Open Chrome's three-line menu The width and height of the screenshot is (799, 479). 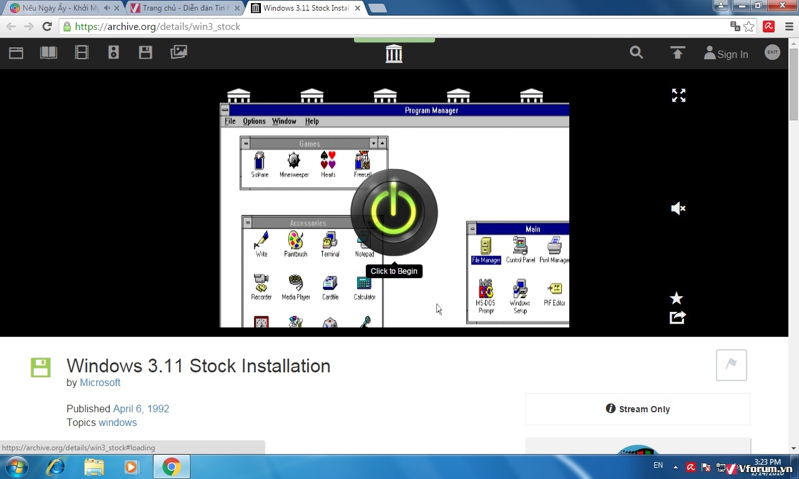788,26
